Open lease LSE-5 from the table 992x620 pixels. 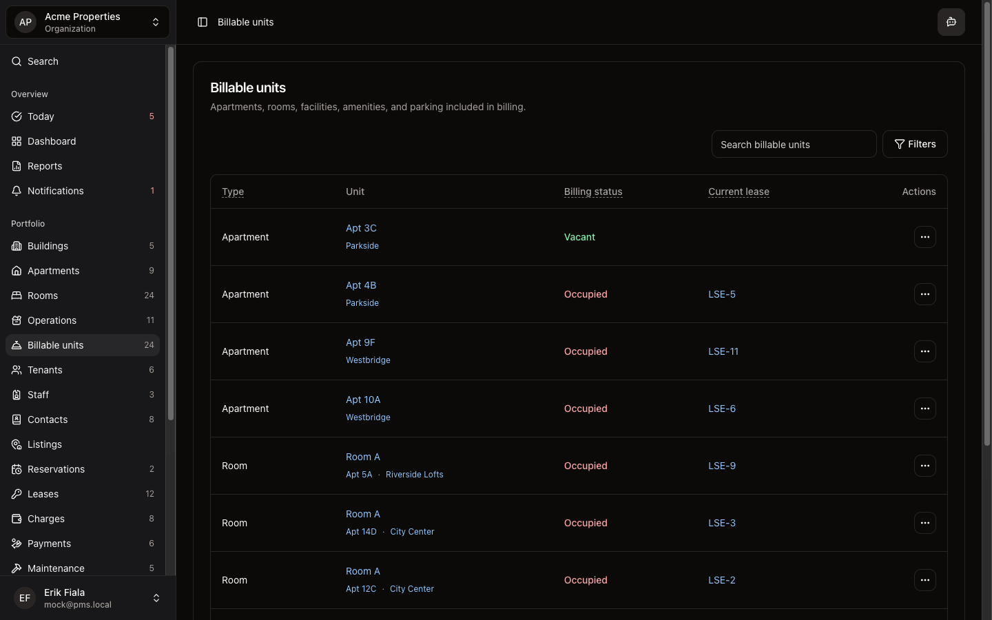[722, 294]
